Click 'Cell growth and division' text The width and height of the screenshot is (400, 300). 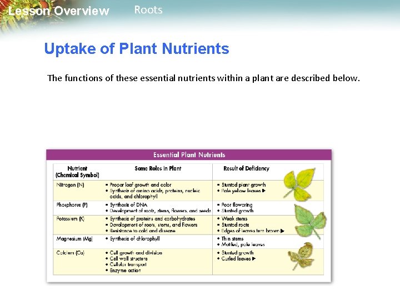tap(136, 253)
